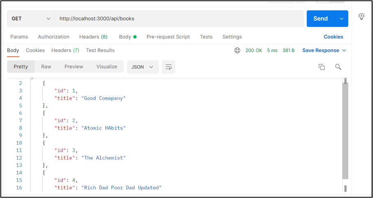Click the request URL input field
Viewport: 373px width, 198px height.
pos(179,18)
